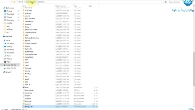This screenshot has height=110, width=195.
Task: Select the SysWOW64 folder icon
Action: 23,57
